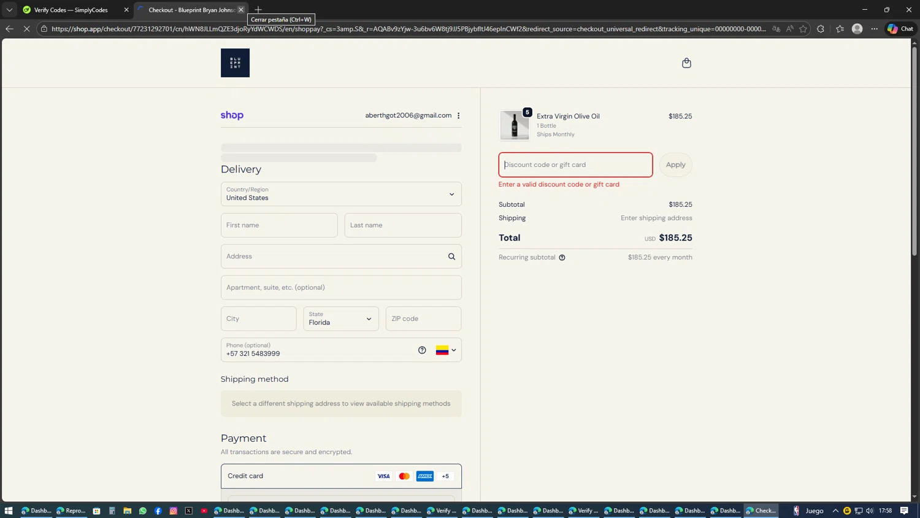Click the City field
The image size is (920, 518).
click(x=258, y=319)
